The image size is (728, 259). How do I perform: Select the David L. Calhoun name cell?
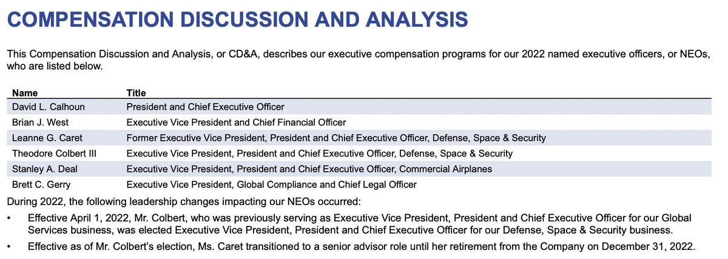47,107
